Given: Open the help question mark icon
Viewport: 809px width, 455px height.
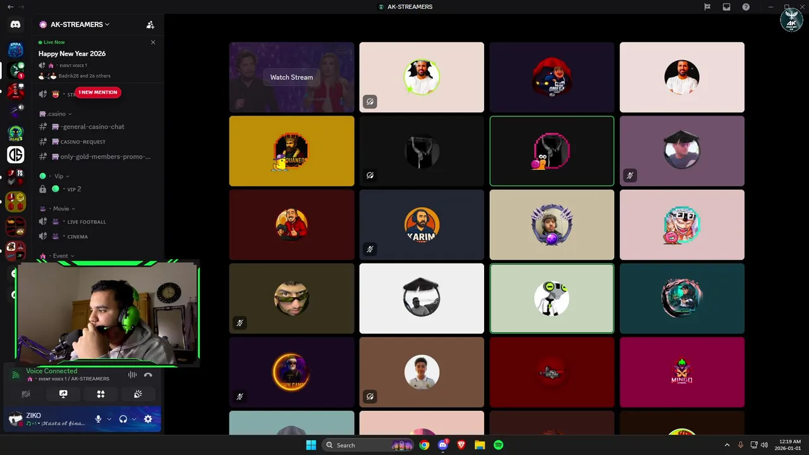Looking at the screenshot, I should (x=746, y=7).
